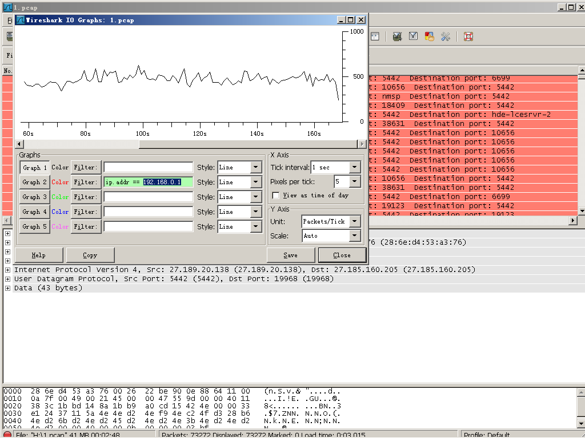This screenshot has height=438, width=585.
Task: Open the Tick interval dropdown
Action: pos(355,168)
